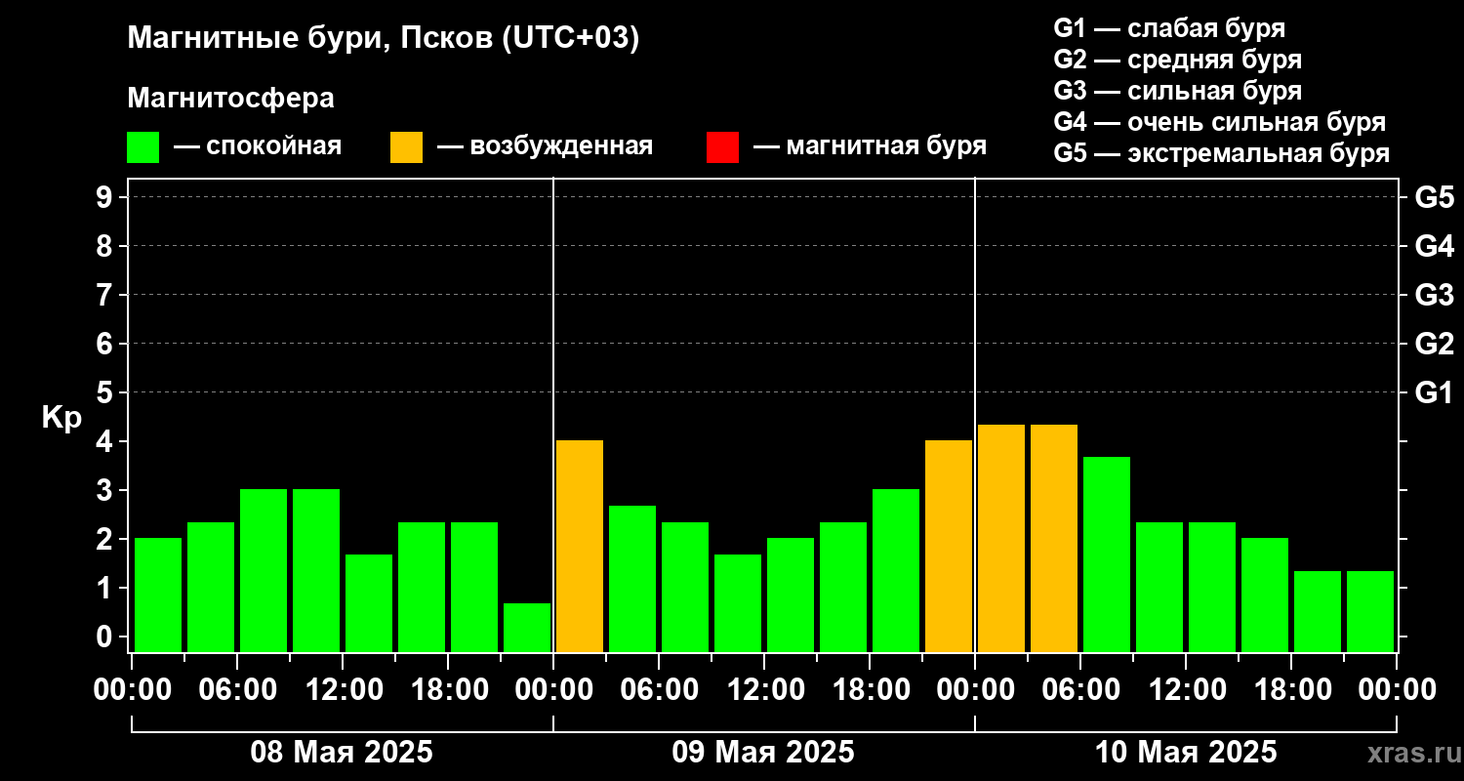This screenshot has width=1464, height=781.
Task: Click the 'Магнитосфера' heading
Action: point(230,99)
